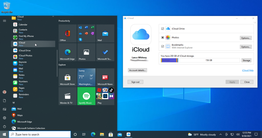Open Task View on the taskbar
Image resolution: width=262 pixels, height=138 pixels.
click(84, 134)
